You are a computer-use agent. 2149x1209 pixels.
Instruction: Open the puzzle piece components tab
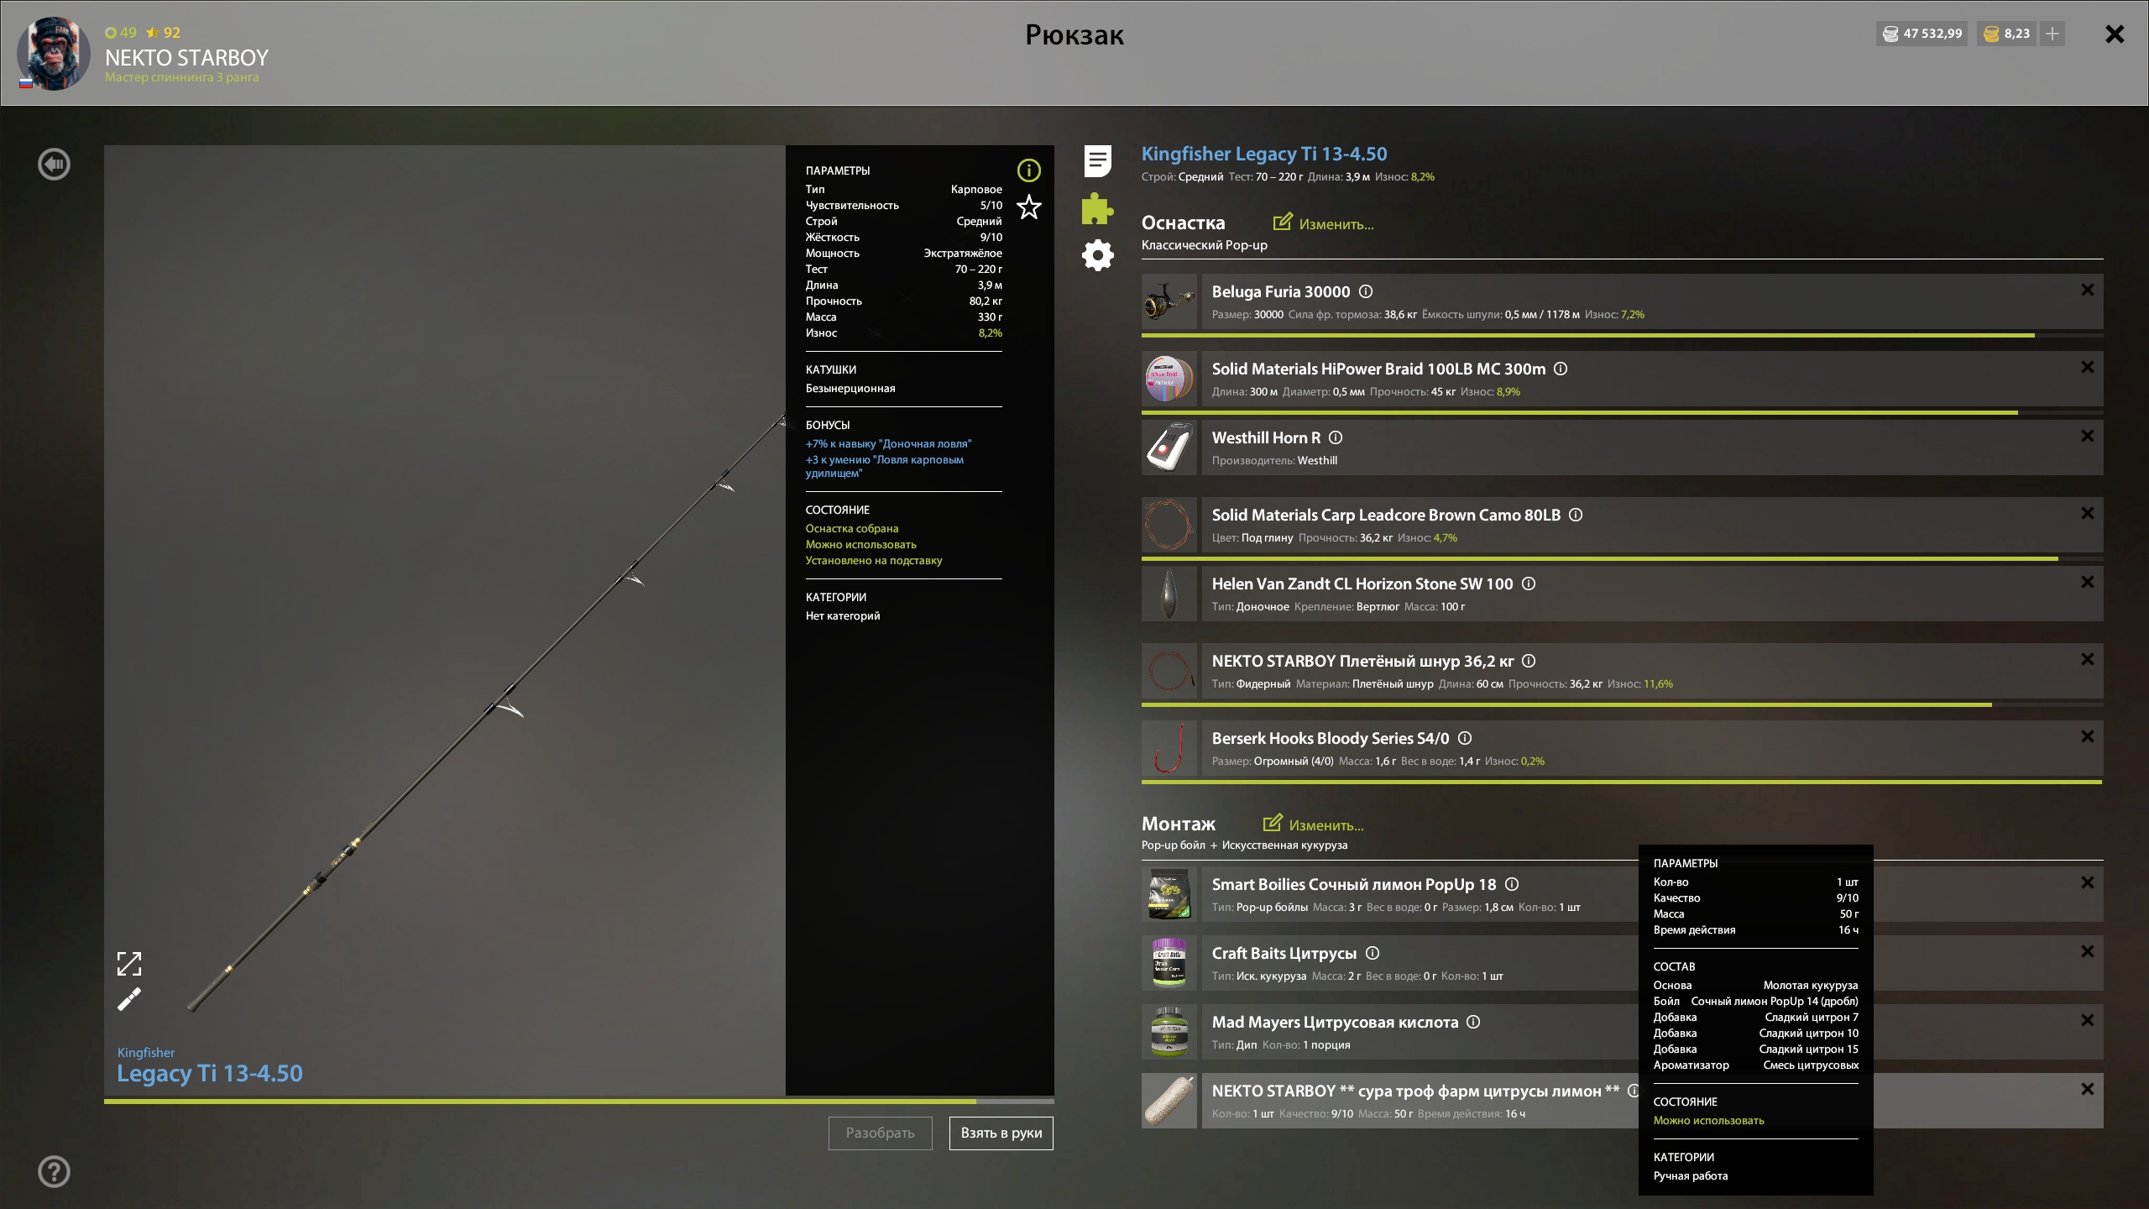click(x=1097, y=208)
